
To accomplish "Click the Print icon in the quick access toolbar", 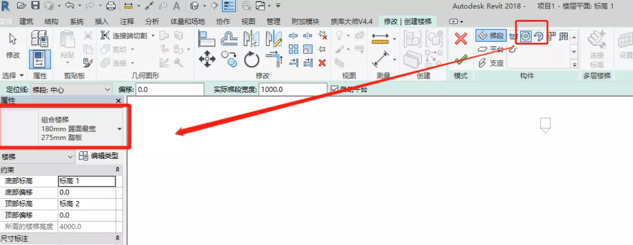I will click(x=110, y=6).
